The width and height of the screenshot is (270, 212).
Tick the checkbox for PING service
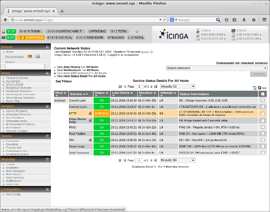click(262, 127)
